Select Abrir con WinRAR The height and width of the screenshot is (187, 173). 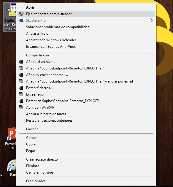(86, 107)
